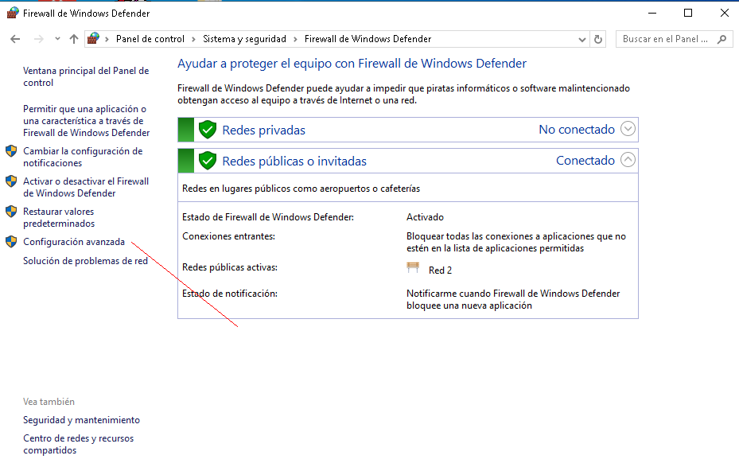Click Redes privadas header text

263,130
